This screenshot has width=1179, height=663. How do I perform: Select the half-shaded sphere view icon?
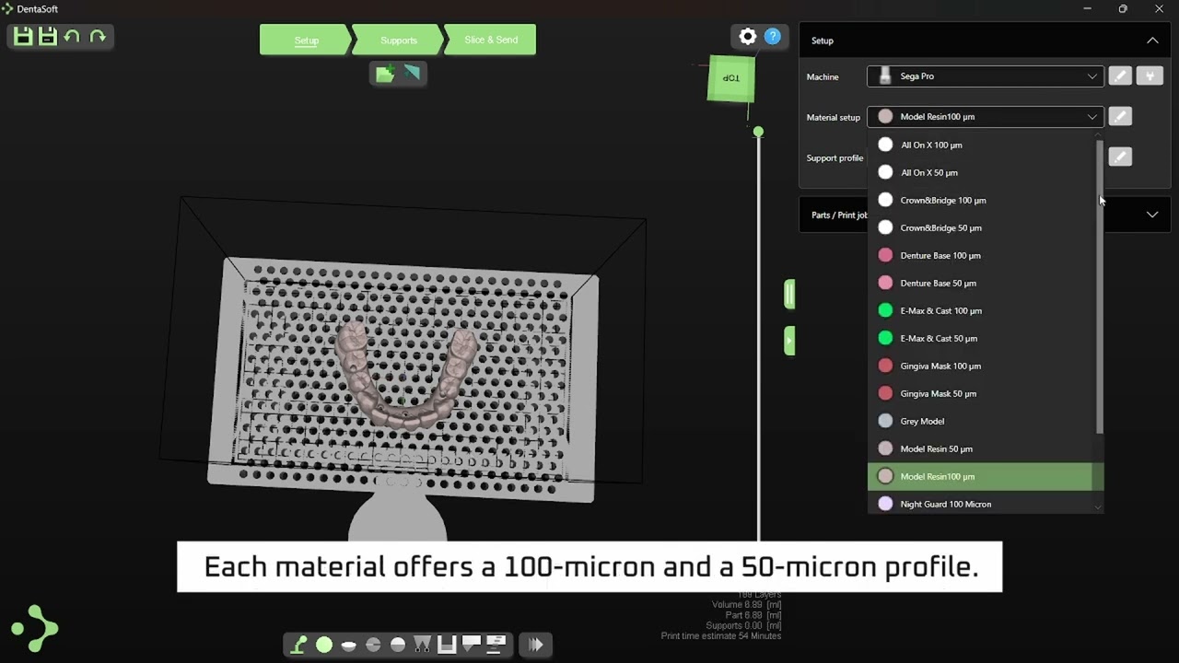click(398, 645)
